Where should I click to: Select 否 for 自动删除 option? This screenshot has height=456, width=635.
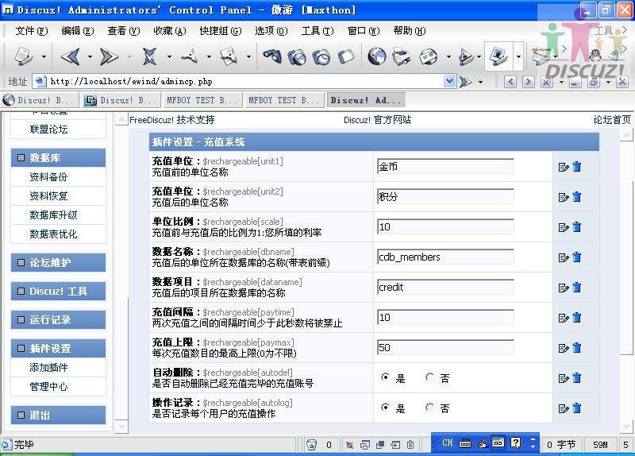click(x=429, y=377)
